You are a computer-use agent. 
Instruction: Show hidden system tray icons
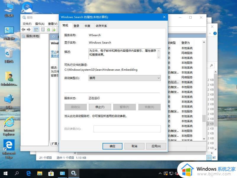tap(160, 174)
